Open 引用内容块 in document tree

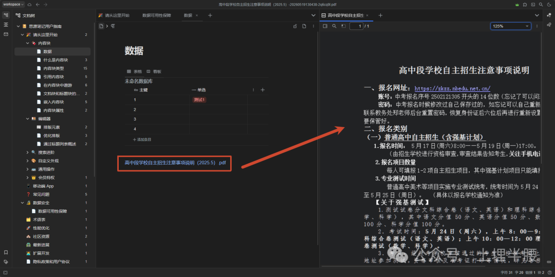pos(54,76)
